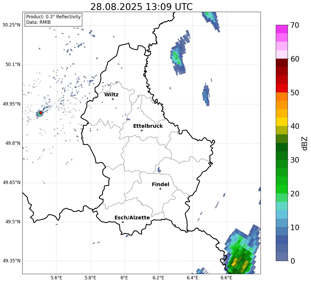Click the Wiltz city label
Image resolution: width=311 pixels, height=283 pixels.
pos(111,95)
